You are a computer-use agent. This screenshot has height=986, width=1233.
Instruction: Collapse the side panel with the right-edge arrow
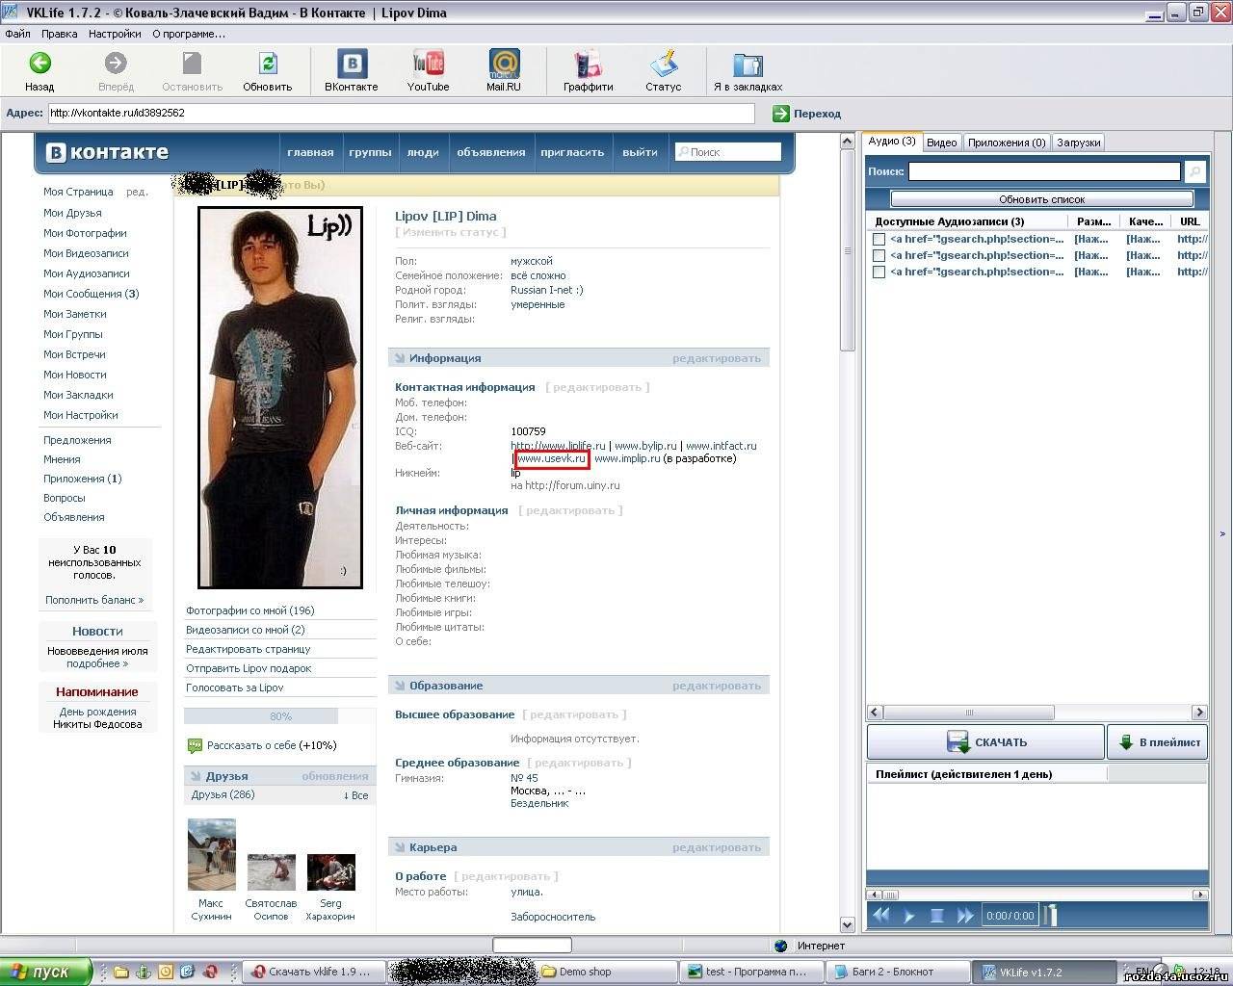click(1222, 533)
